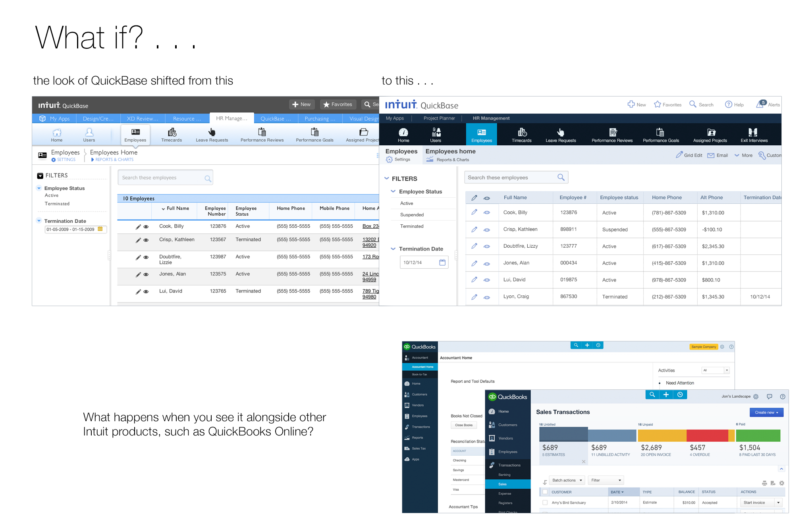Click Close Books button in Accountant Home
810x524 pixels.
pyautogui.click(x=464, y=425)
